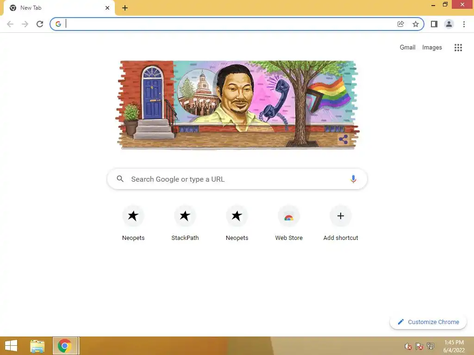Click the network tray icon
This screenshot has height=355, width=474.
(x=430, y=346)
